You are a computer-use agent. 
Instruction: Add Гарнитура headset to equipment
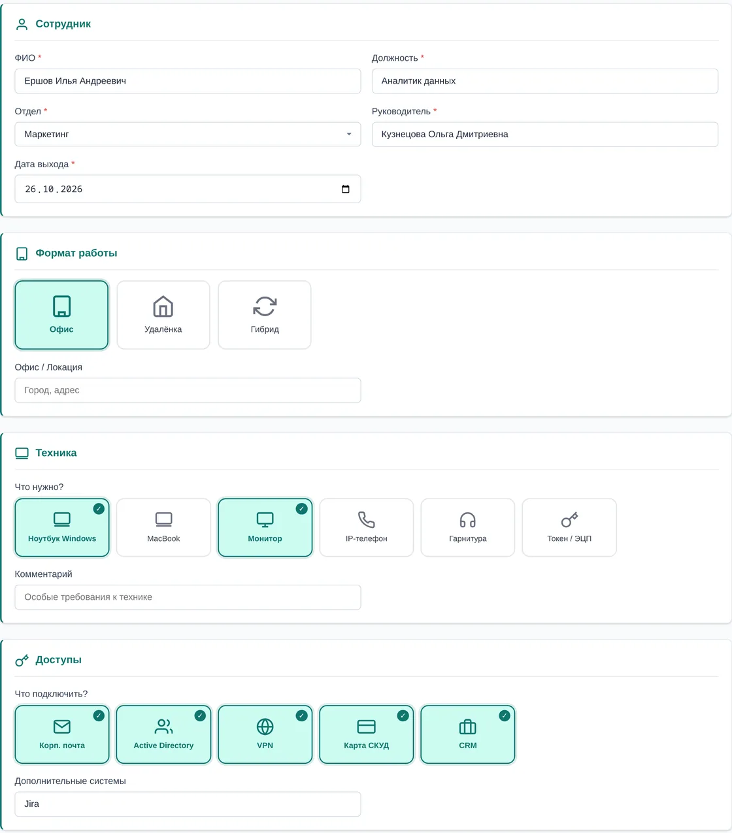pos(468,528)
